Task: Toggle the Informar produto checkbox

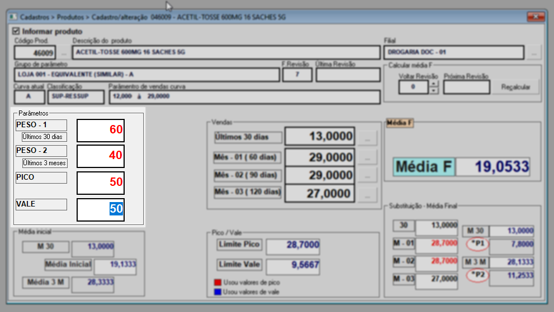Action: coord(16,31)
